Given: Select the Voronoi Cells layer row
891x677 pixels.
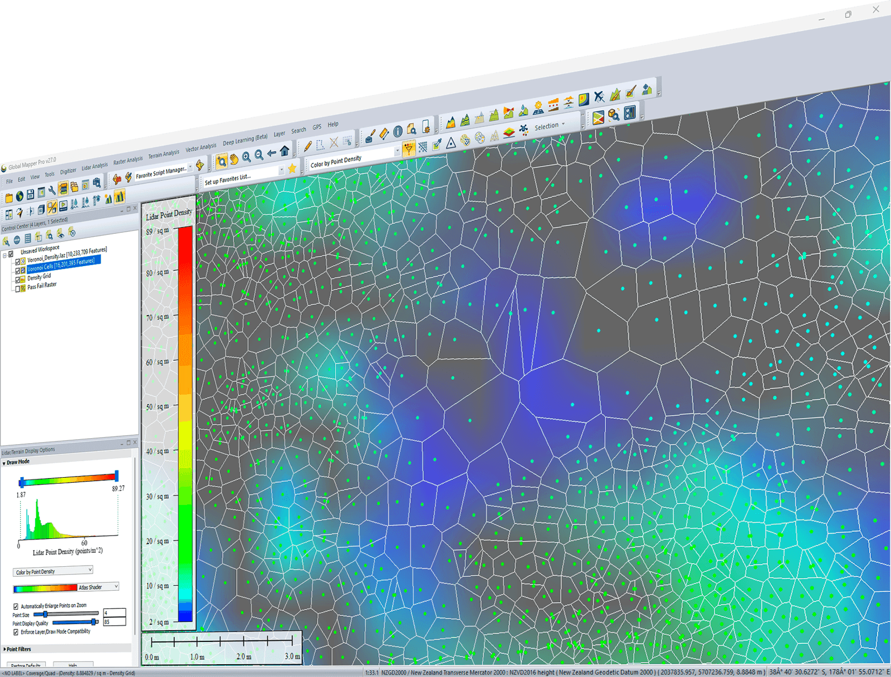Looking at the screenshot, I should click(63, 264).
